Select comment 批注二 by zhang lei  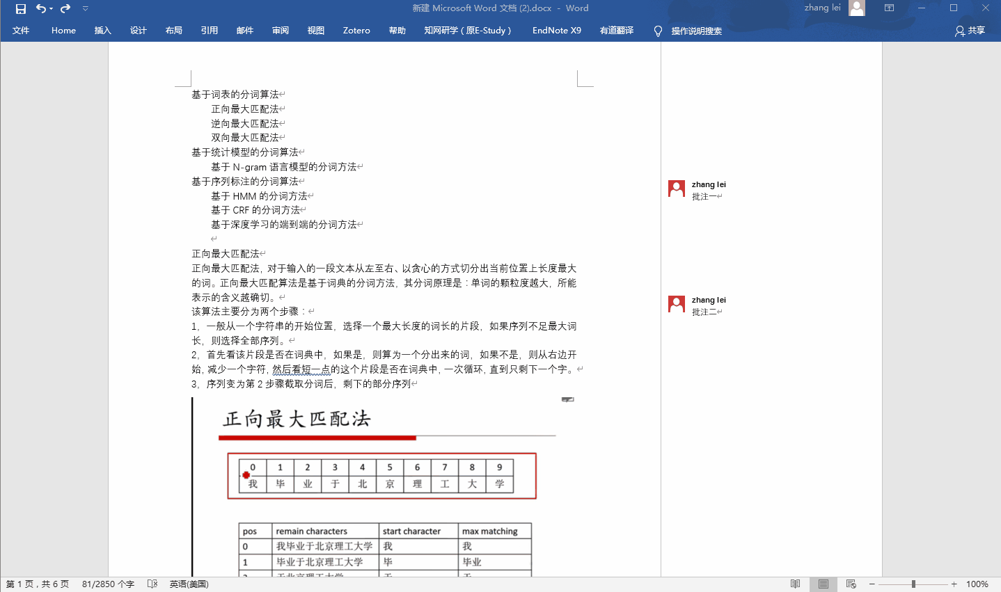pyautogui.click(x=707, y=312)
